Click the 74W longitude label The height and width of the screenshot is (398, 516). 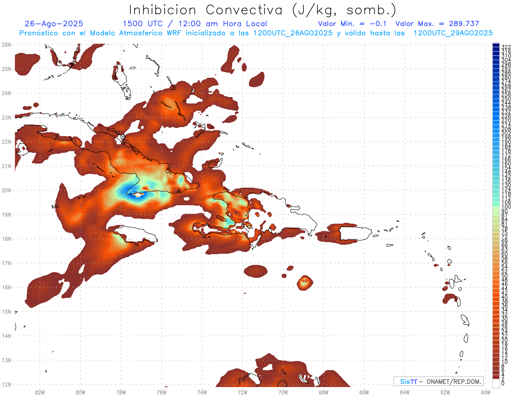(202, 392)
